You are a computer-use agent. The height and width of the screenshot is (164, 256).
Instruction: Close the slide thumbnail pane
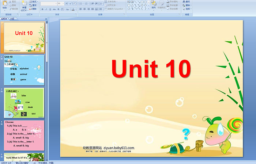click(46, 19)
